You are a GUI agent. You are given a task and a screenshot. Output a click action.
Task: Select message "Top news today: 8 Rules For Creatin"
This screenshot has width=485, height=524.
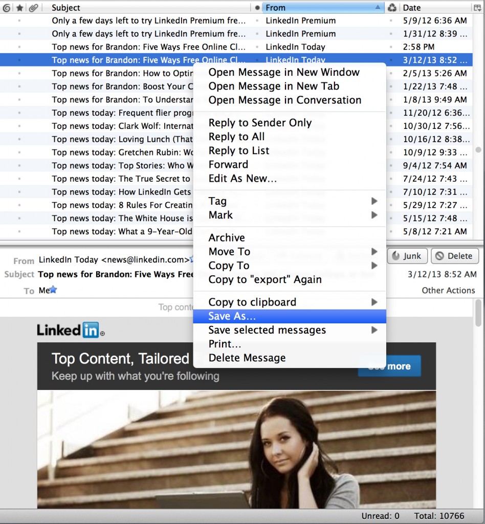click(x=122, y=205)
